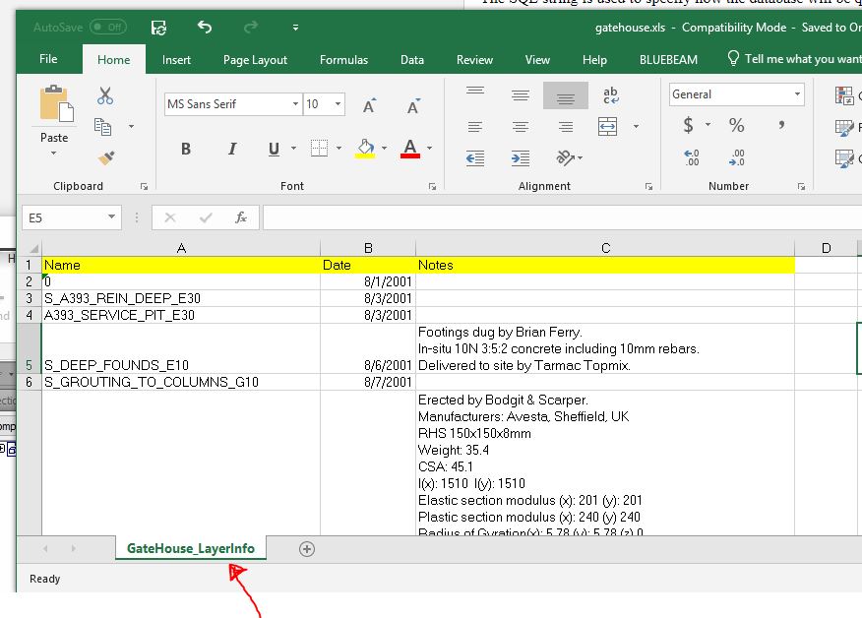Expand the Font Color dropdown arrow
This screenshot has width=862, height=618.
click(x=430, y=148)
